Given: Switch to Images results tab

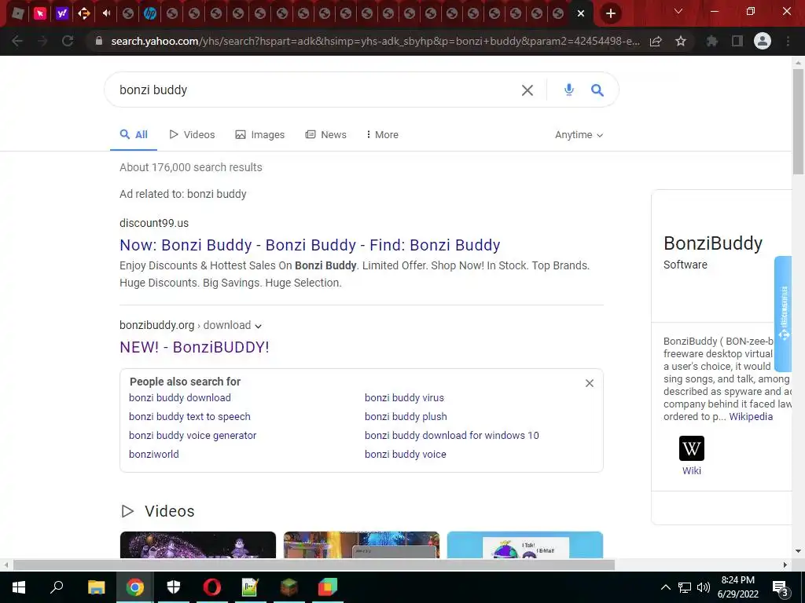Looking at the screenshot, I should pos(259,134).
